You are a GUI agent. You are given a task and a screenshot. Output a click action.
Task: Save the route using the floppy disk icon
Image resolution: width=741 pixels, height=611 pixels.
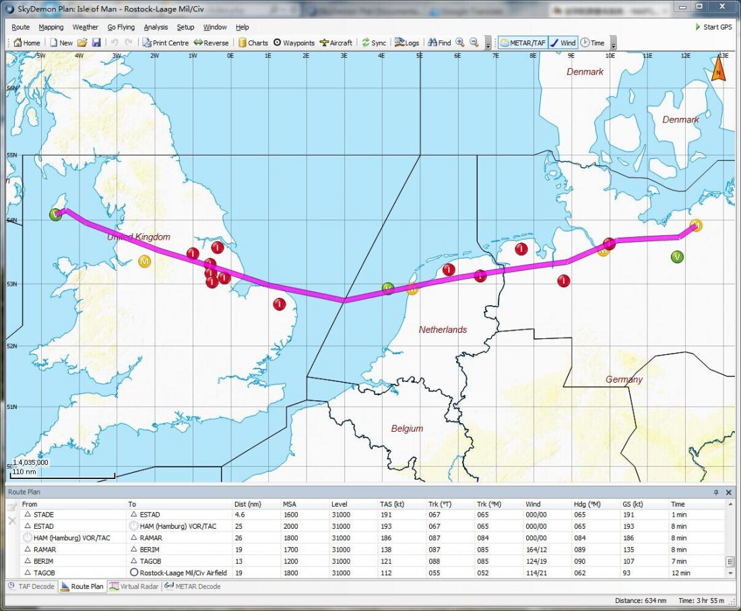96,42
